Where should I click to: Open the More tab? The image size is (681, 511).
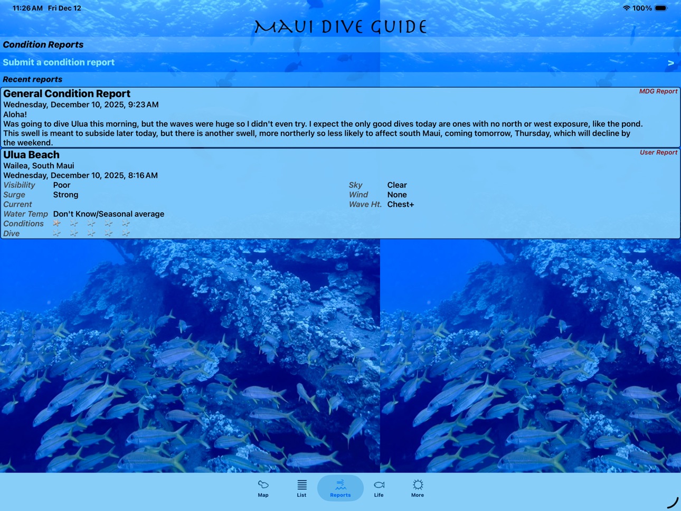(418, 488)
